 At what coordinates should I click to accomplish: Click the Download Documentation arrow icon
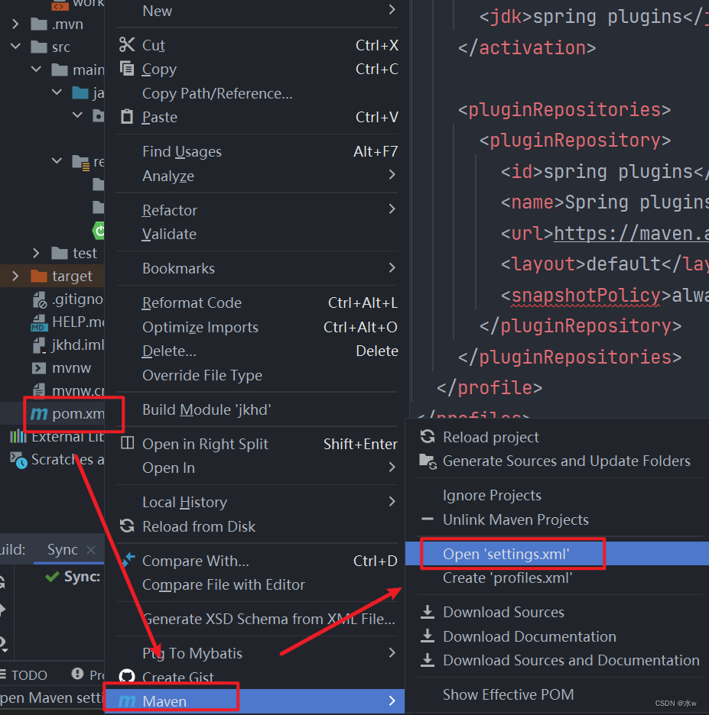[x=428, y=636]
